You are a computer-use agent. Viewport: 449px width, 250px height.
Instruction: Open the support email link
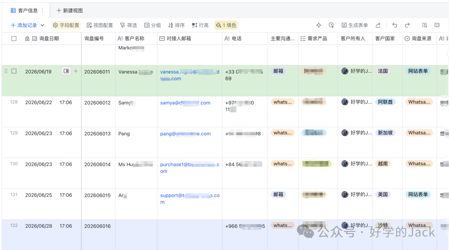click(x=190, y=199)
